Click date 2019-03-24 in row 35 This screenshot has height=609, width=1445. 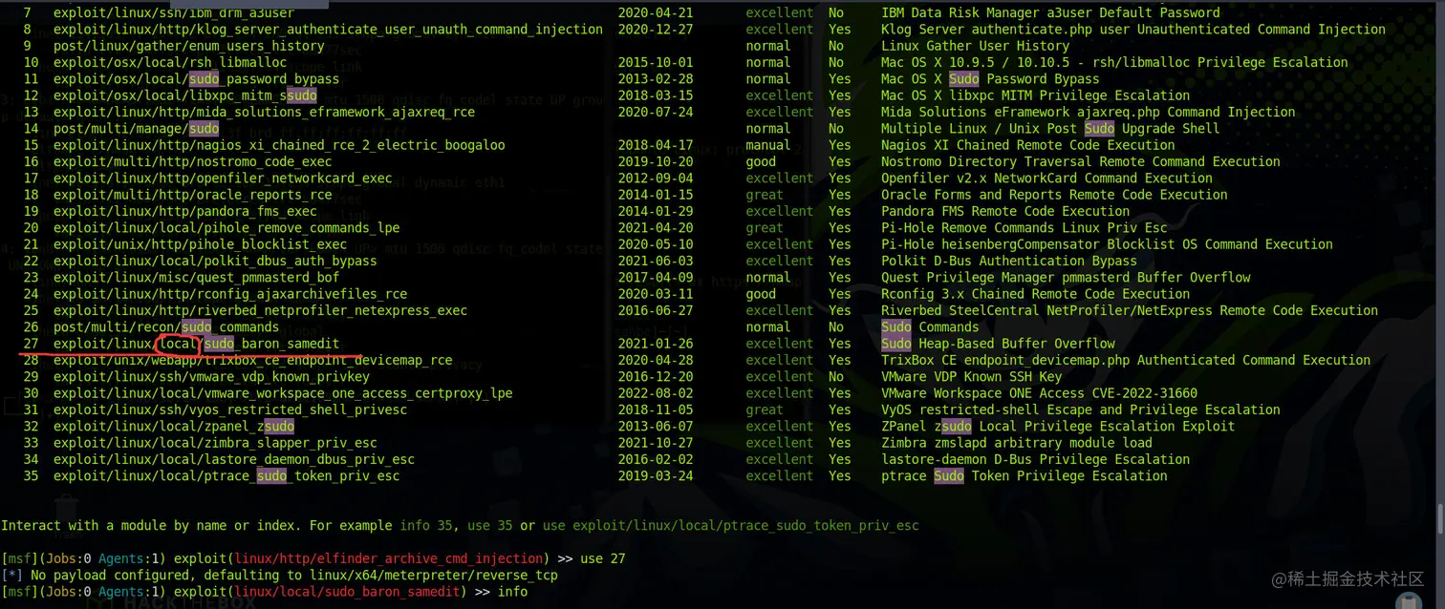tap(656, 476)
